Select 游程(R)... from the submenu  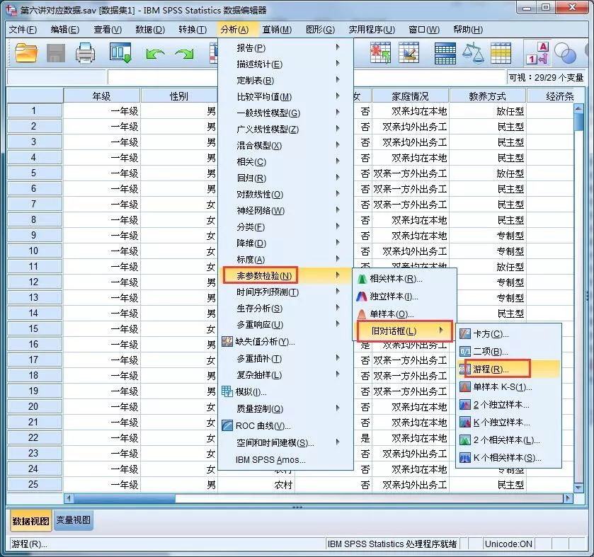(508, 369)
